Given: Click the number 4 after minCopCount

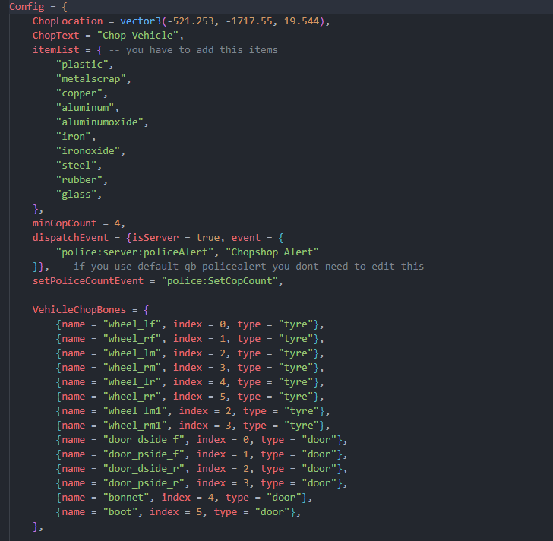Looking at the screenshot, I should (117, 223).
